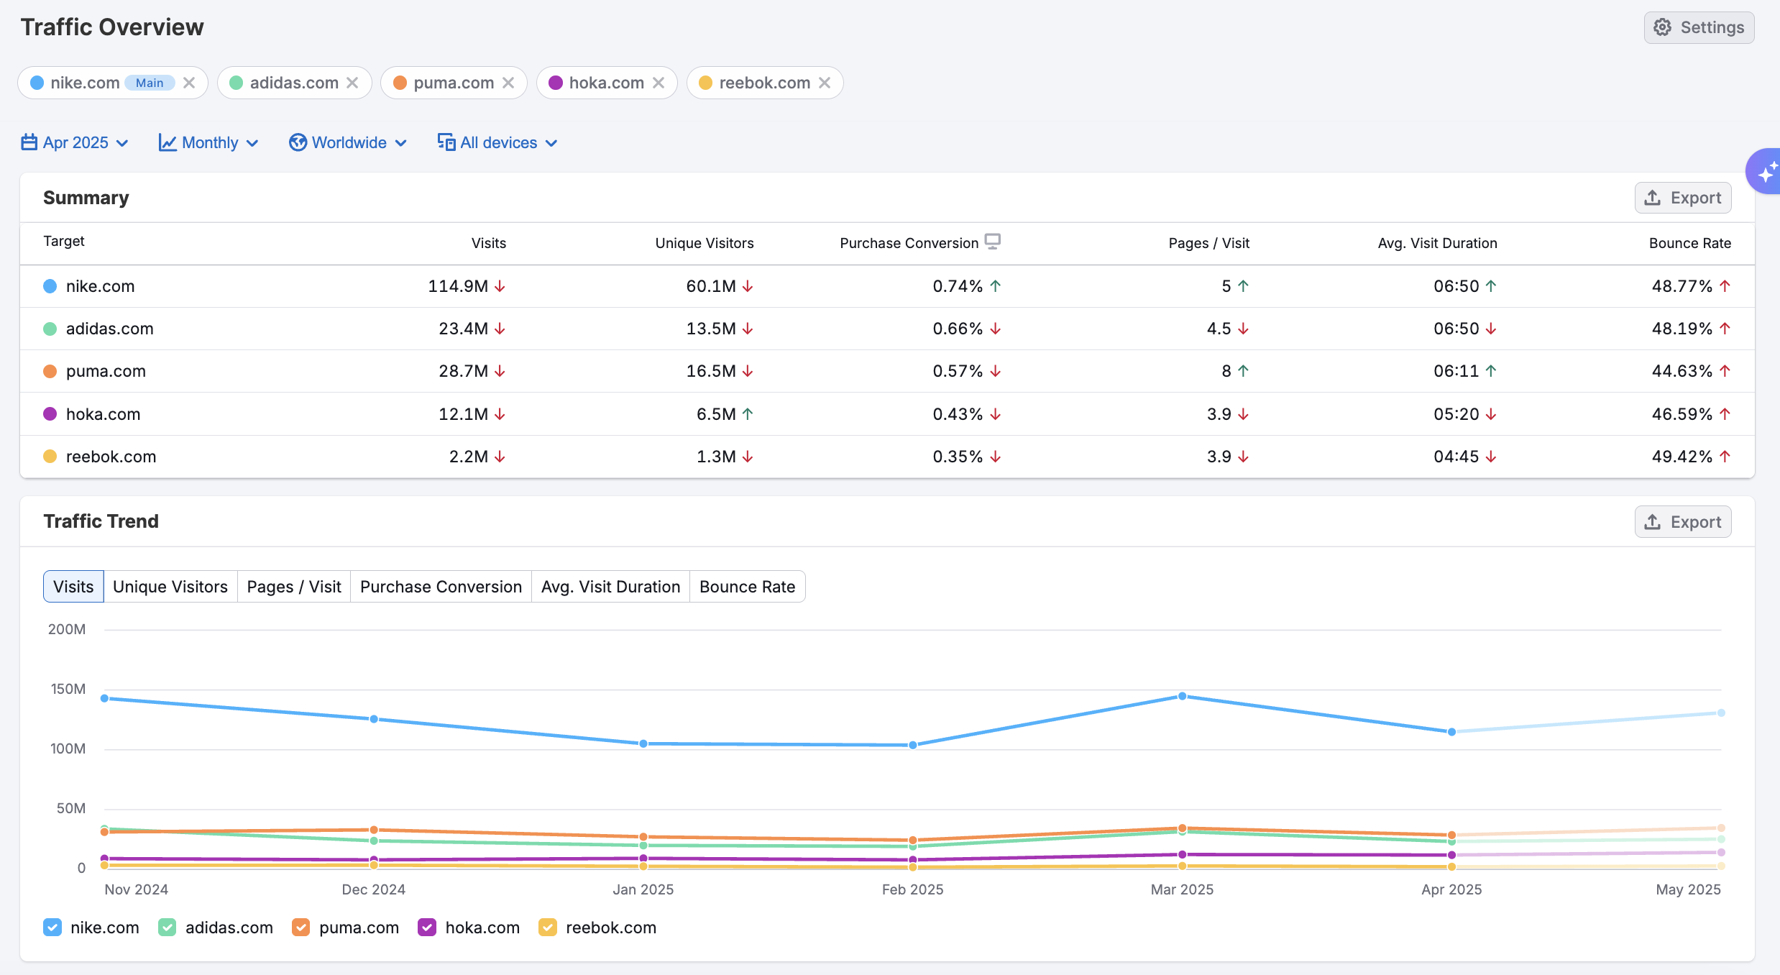Screen dimensions: 1780x975
Task: Open the Worldwide region dropdown
Action: pyautogui.click(x=349, y=142)
